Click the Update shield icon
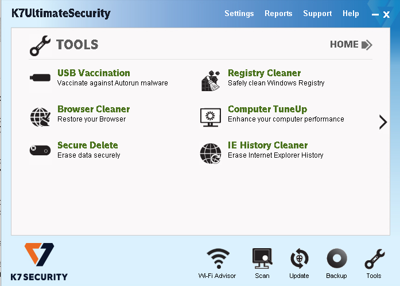The width and height of the screenshot is (400, 286). coord(299,258)
